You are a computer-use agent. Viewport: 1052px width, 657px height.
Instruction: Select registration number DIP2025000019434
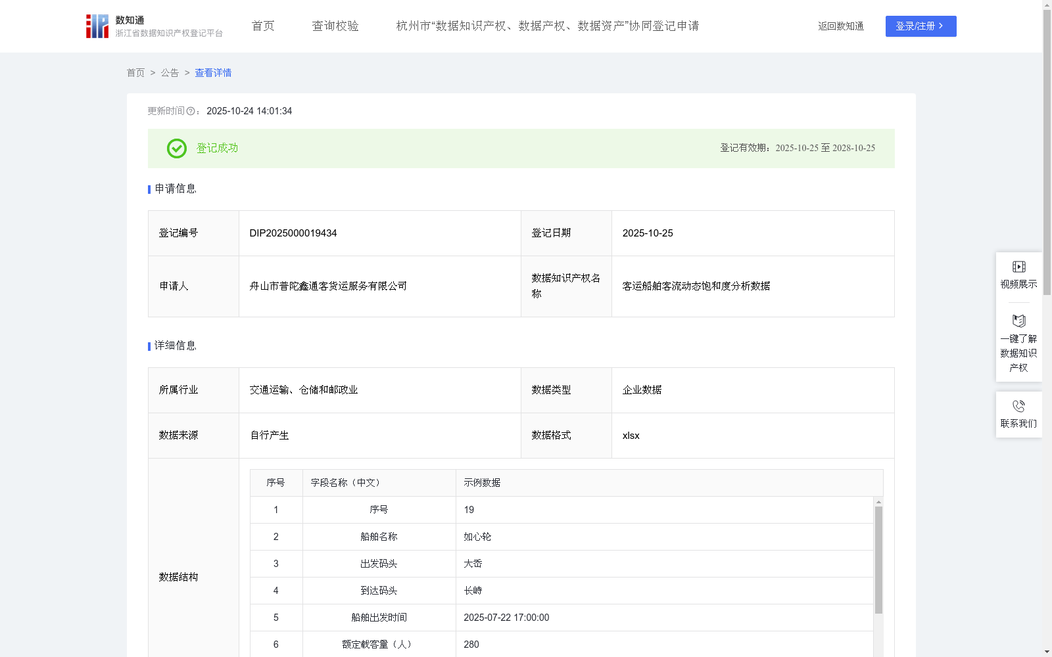point(293,233)
